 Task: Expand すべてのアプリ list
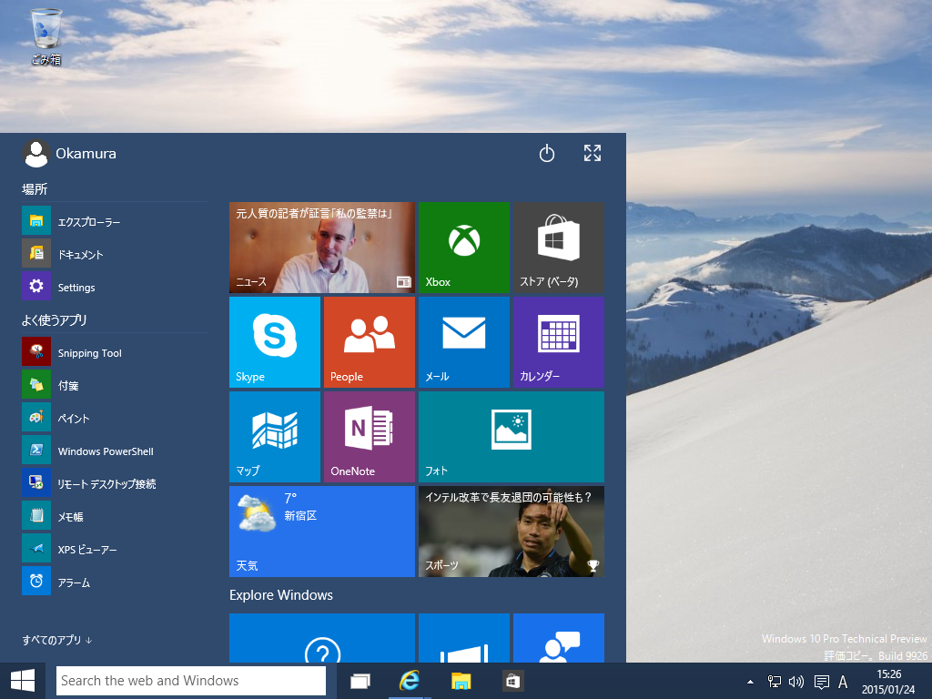tap(57, 640)
